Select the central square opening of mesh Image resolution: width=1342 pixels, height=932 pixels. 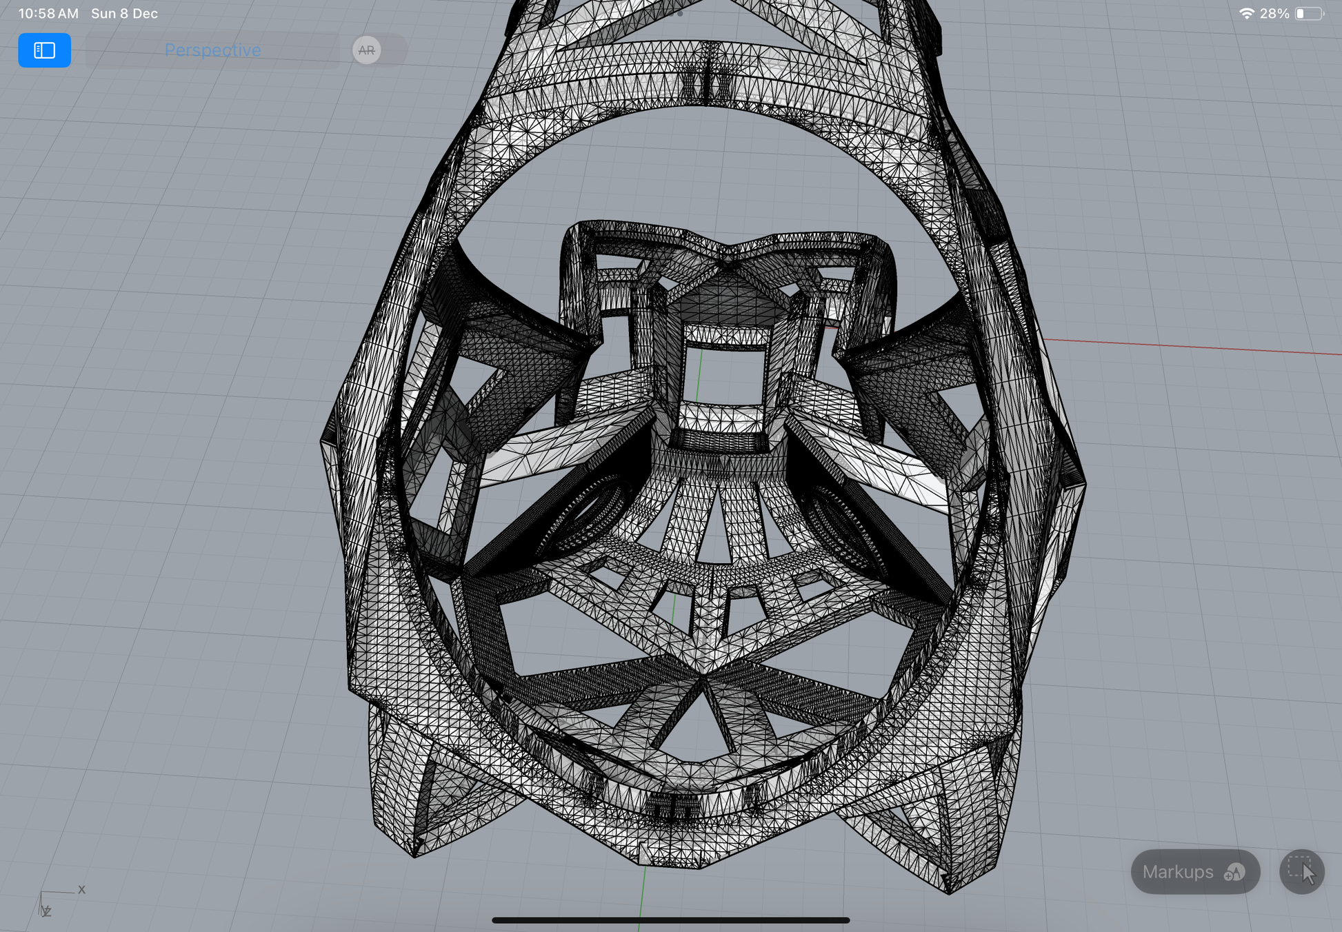pyautogui.click(x=723, y=378)
